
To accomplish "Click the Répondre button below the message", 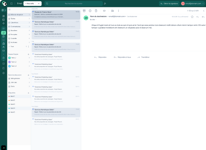I will 100,57.
